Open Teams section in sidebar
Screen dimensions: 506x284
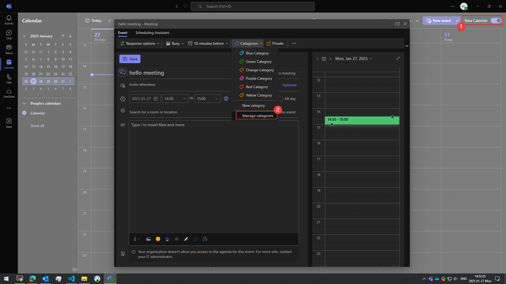tap(9, 49)
